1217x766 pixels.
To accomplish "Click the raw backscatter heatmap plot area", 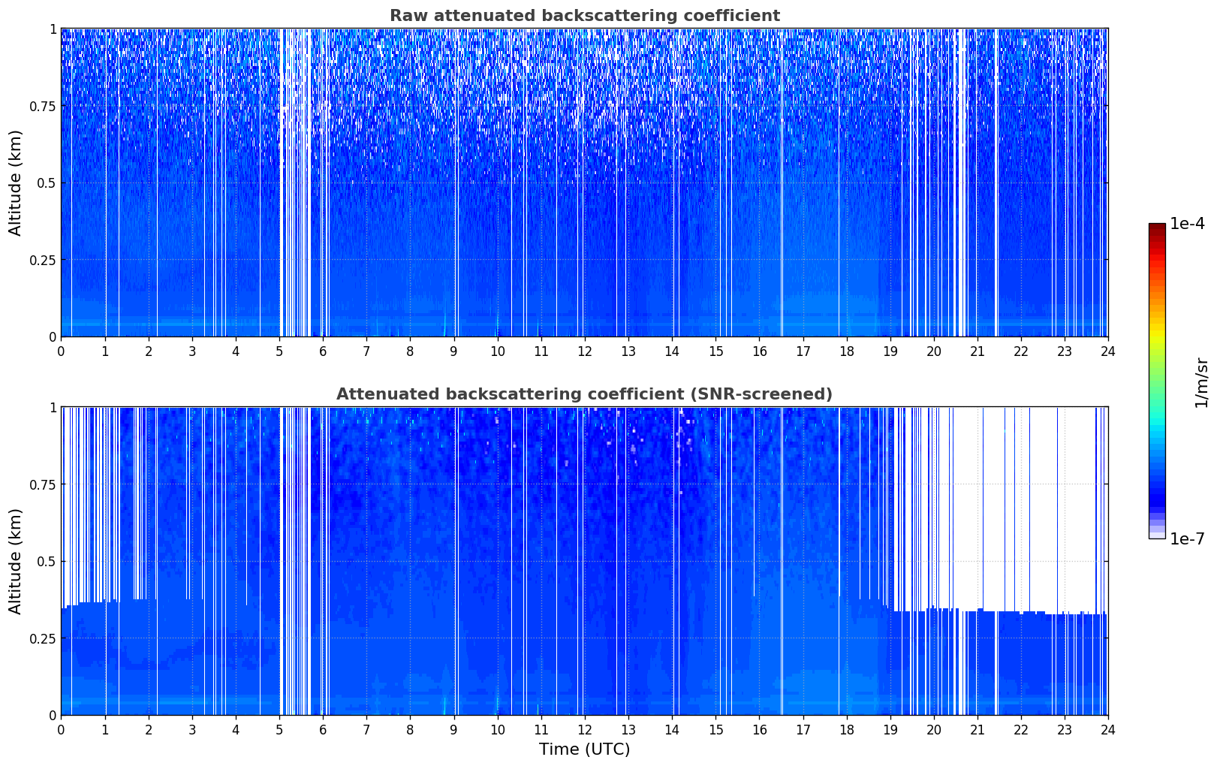I will (x=584, y=182).
